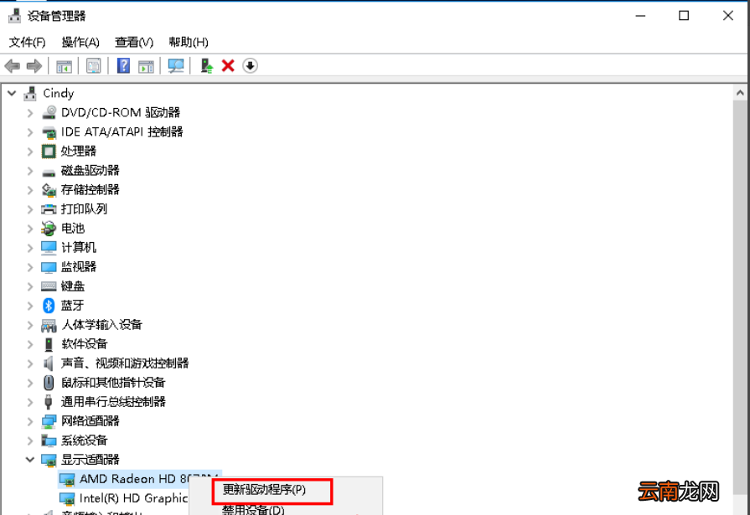Viewport: 750px width, 515px height.
Task: Go back with the toolbar back arrow
Action: click(13, 65)
